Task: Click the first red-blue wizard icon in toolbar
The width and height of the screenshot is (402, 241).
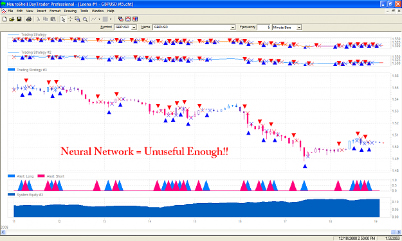Action: 120,19
